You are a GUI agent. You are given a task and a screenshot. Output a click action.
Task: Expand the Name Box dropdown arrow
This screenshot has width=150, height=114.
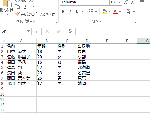coord(28,31)
